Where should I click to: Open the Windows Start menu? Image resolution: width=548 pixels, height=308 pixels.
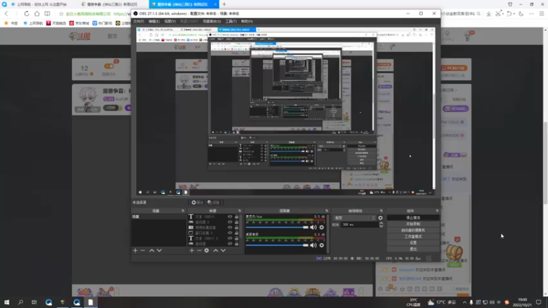tap(7, 302)
